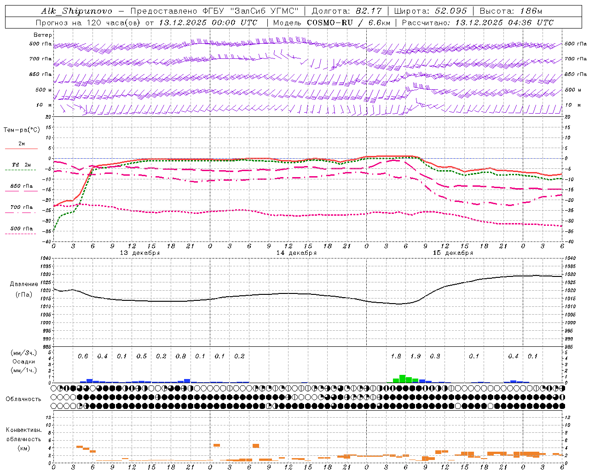Click the precipitation value 1.8
Viewport: 589px width, 471px height.
click(x=396, y=356)
